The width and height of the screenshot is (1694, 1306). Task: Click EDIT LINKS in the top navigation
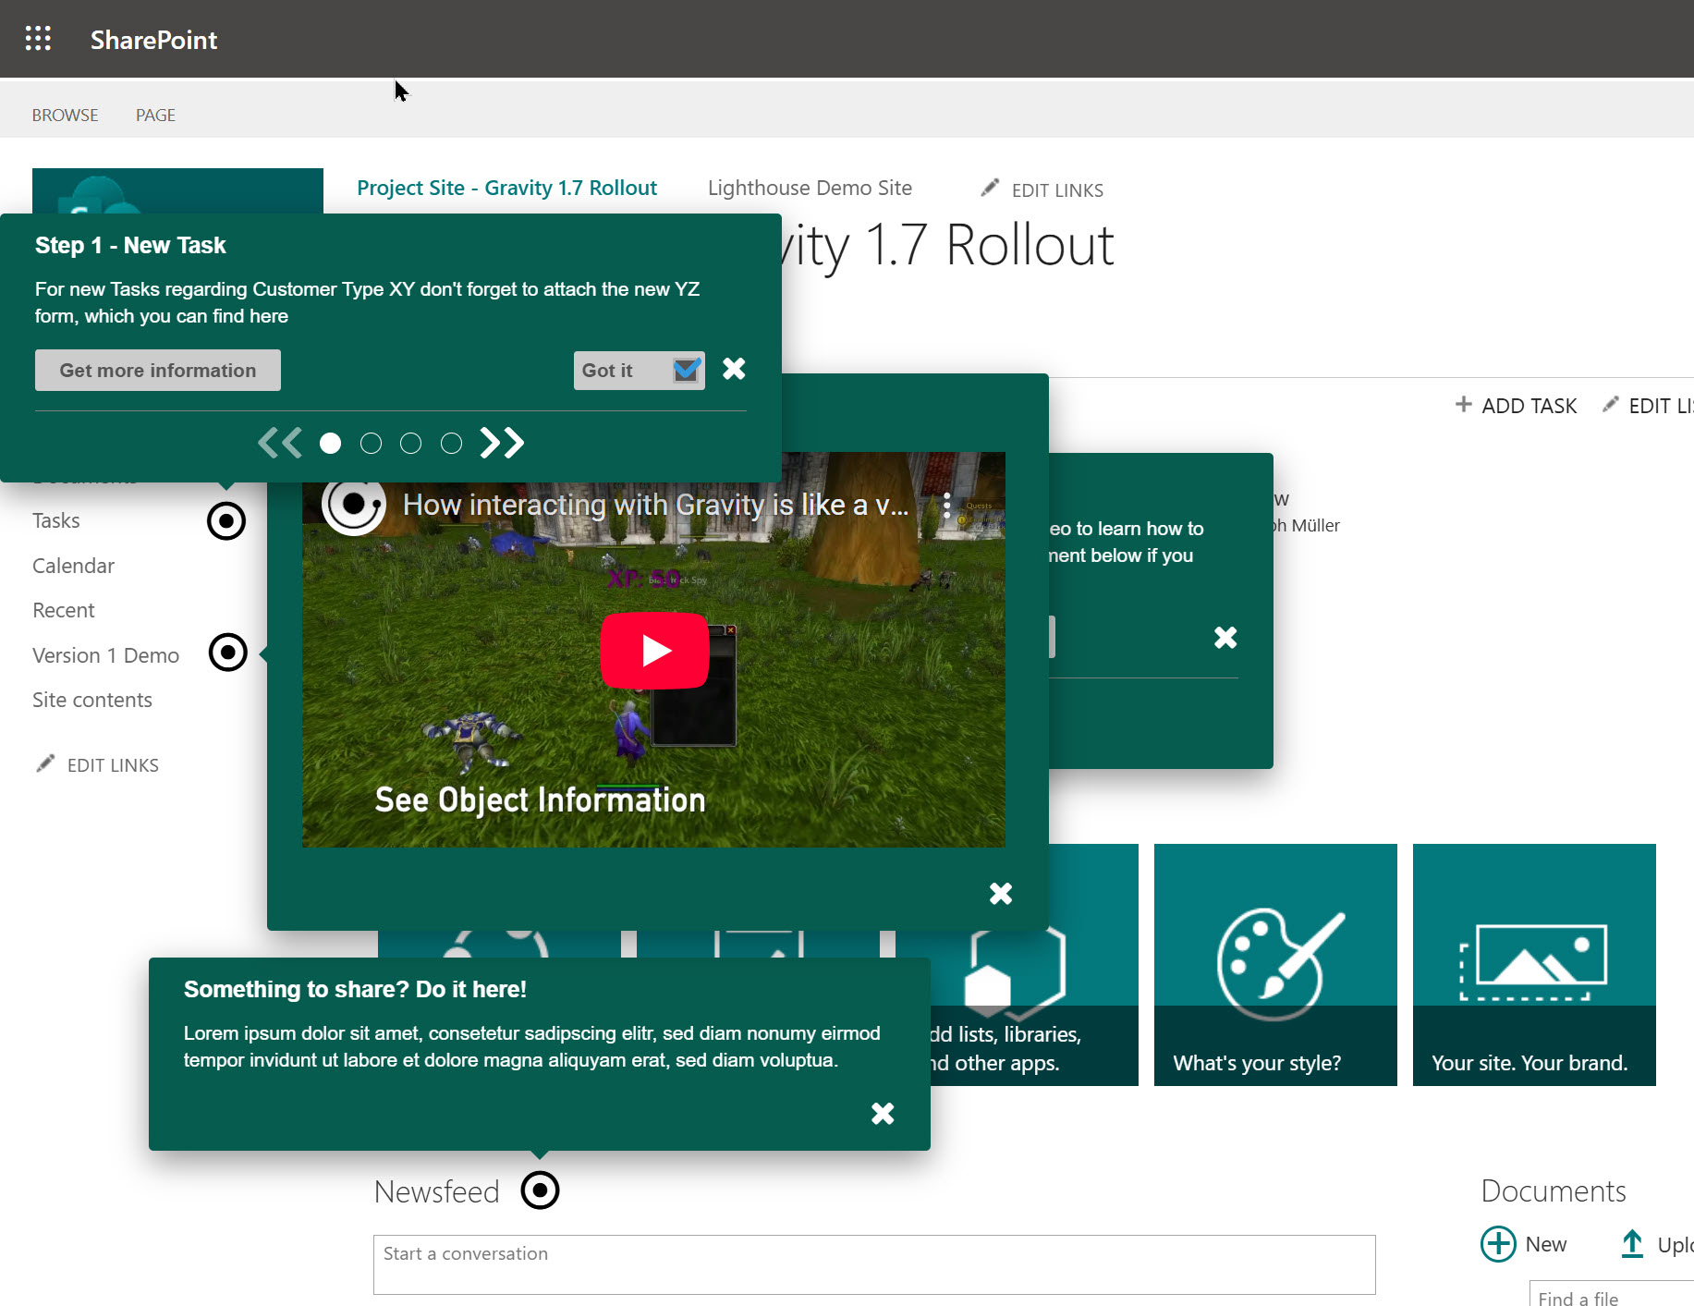point(1057,190)
